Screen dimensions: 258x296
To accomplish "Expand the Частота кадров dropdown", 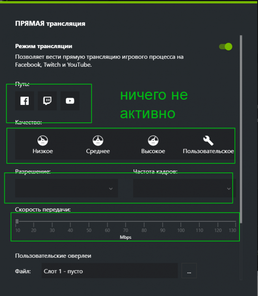I will coord(184,188).
